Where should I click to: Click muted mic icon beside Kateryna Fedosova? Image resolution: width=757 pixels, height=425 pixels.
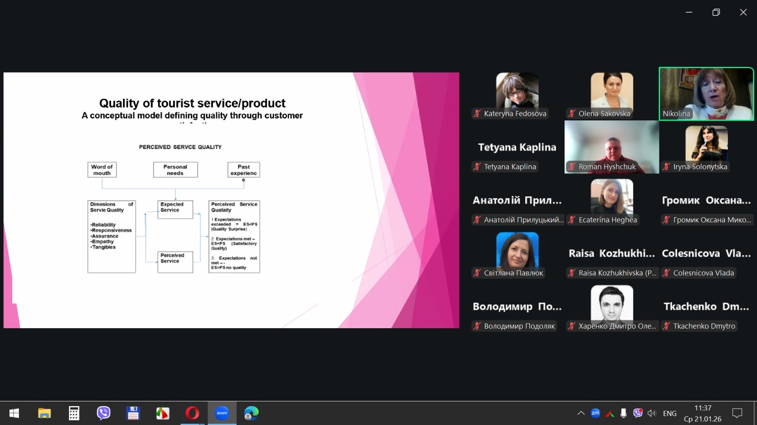point(477,113)
